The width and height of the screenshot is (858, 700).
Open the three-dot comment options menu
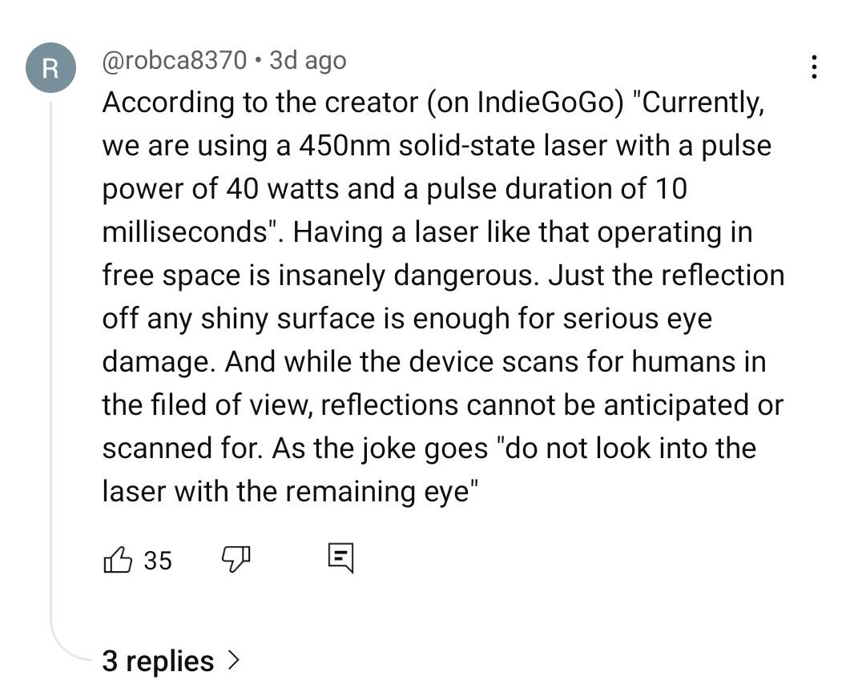(814, 66)
